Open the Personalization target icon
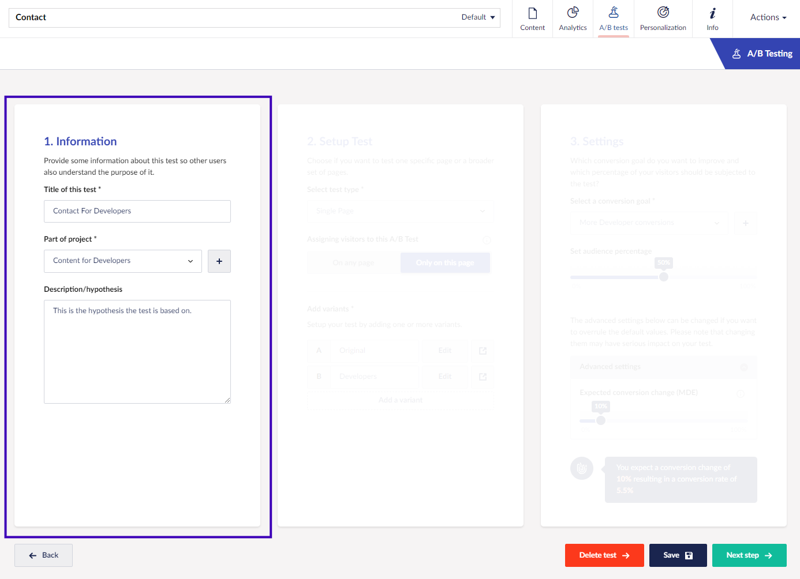The height and width of the screenshot is (579, 800). tap(663, 13)
